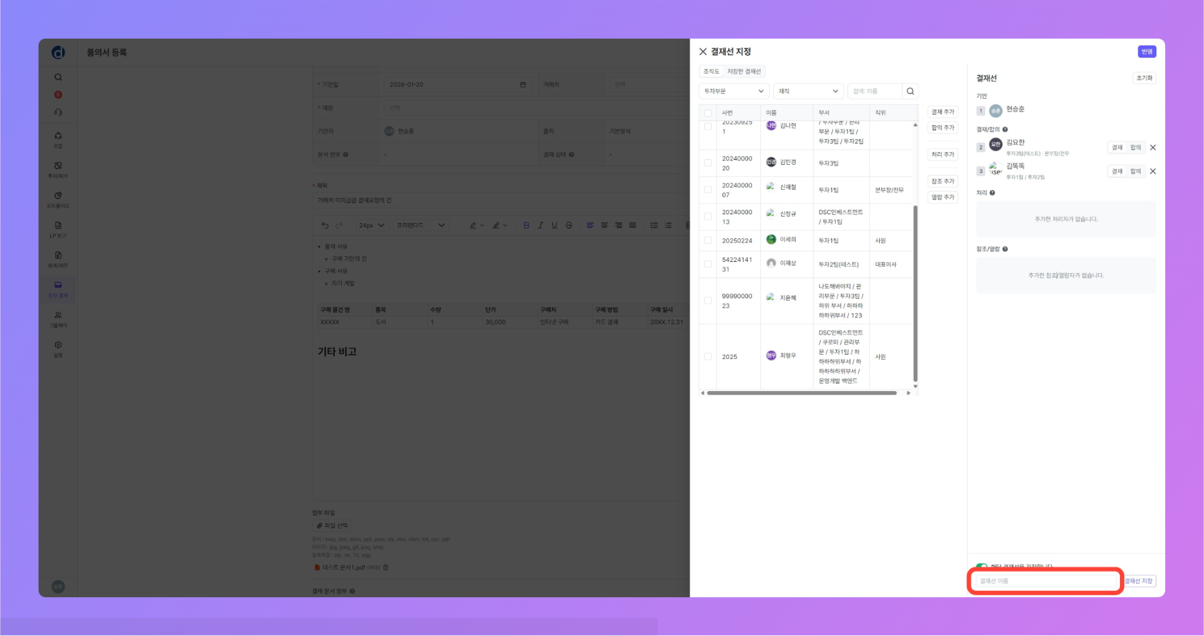Image resolution: width=1204 pixels, height=636 pixels.
Task: Click the help icon next to 결재/합의
Action: [x=1005, y=130]
